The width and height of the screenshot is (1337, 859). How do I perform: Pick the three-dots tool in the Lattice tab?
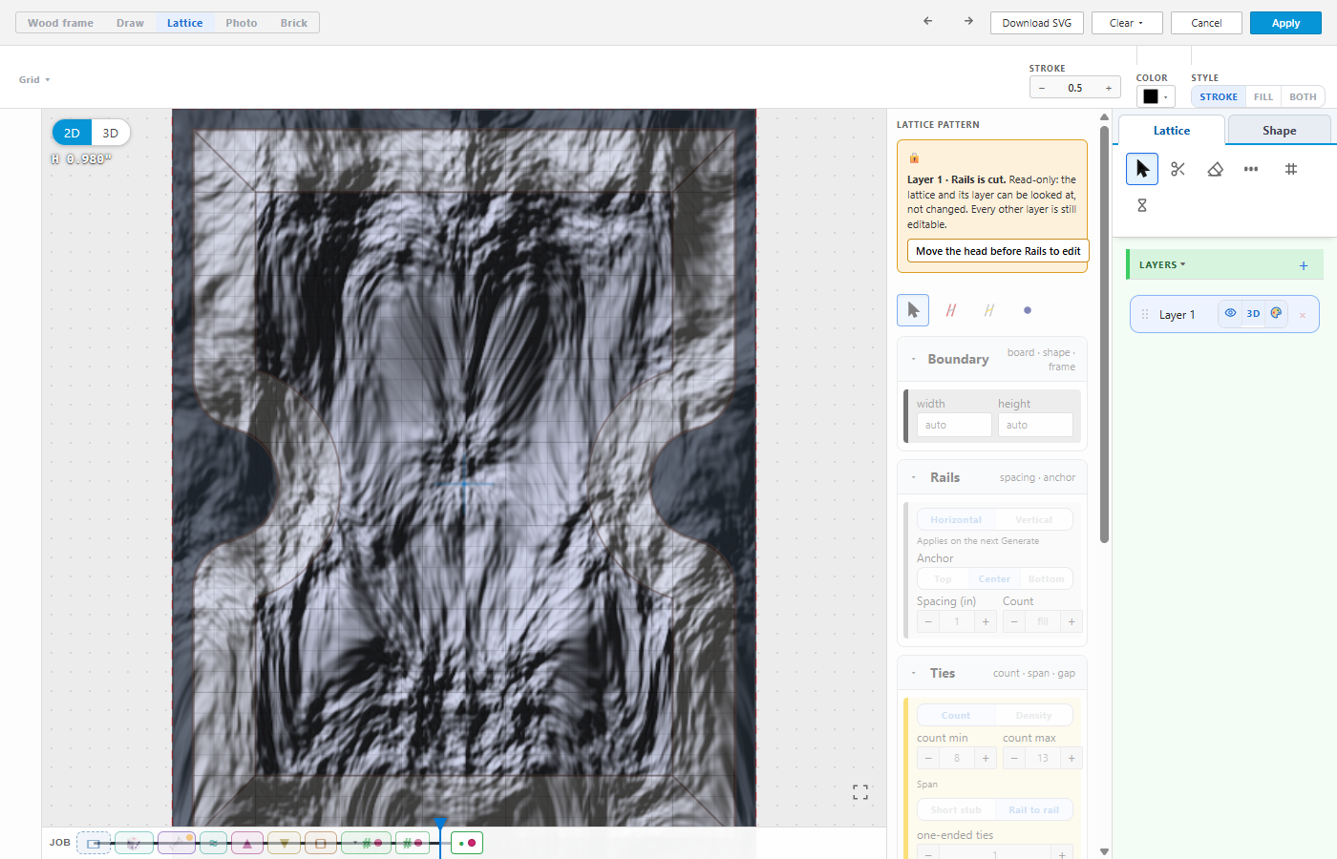(1251, 169)
